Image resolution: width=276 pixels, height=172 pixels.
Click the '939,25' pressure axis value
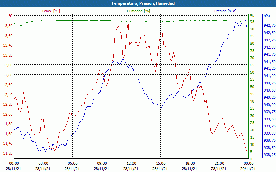point(270,126)
